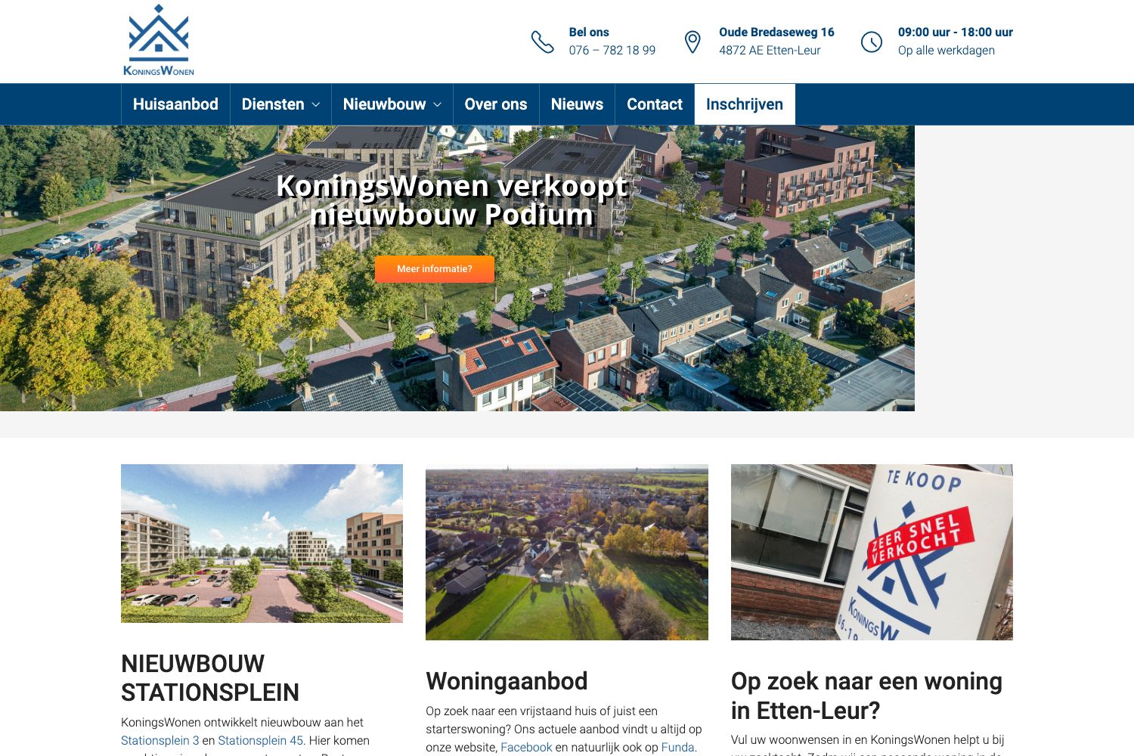Click the Meer informatie? button
Screen dimensions: 1134x756
(x=435, y=269)
